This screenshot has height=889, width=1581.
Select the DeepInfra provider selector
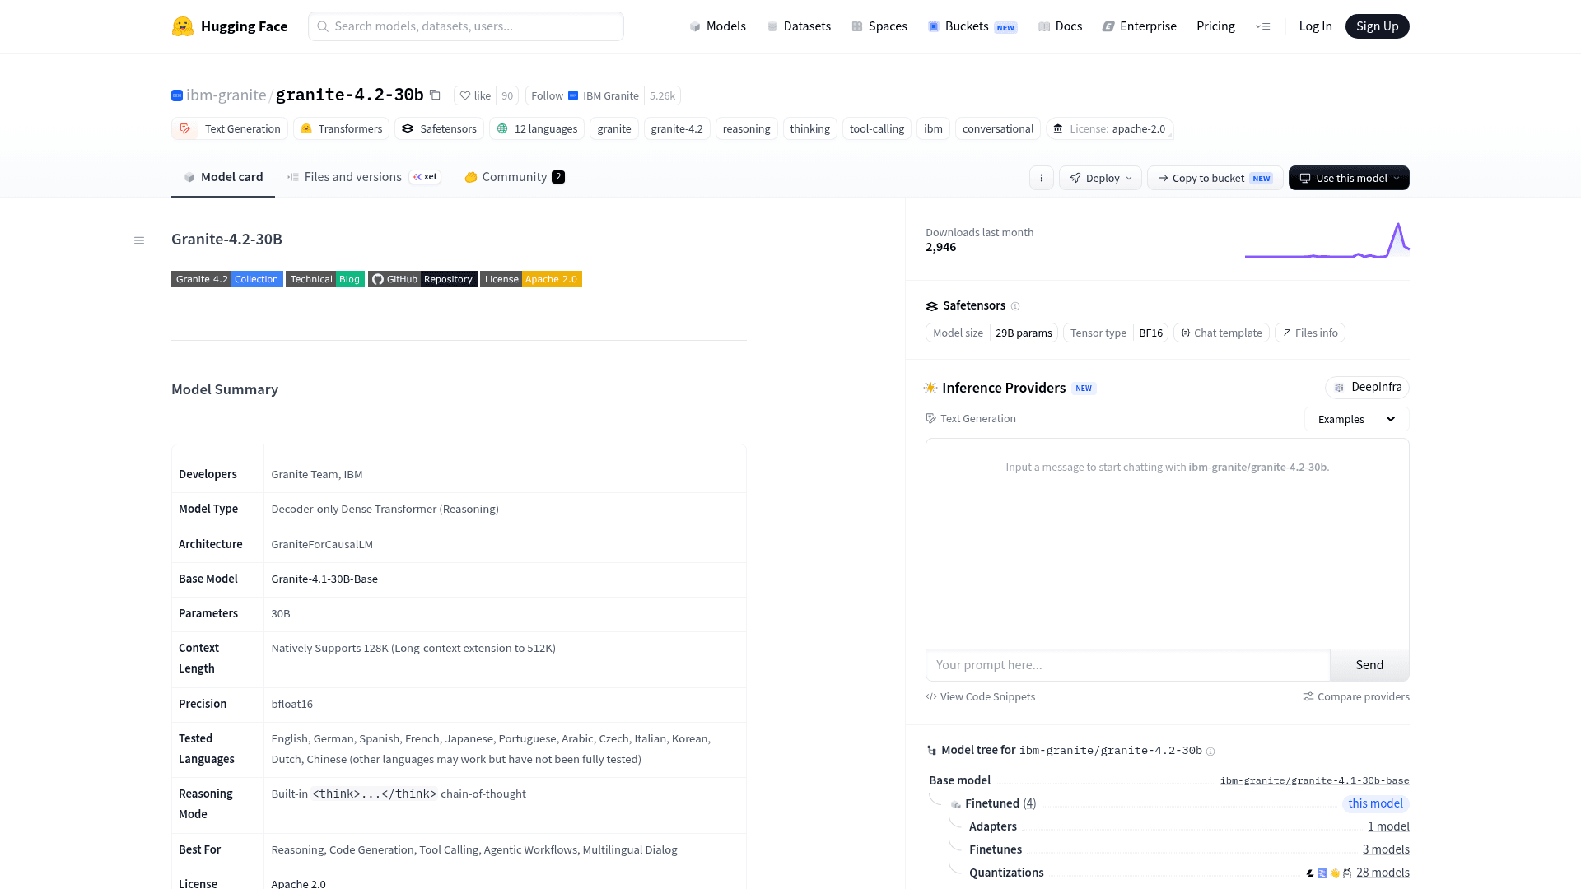pos(1367,387)
